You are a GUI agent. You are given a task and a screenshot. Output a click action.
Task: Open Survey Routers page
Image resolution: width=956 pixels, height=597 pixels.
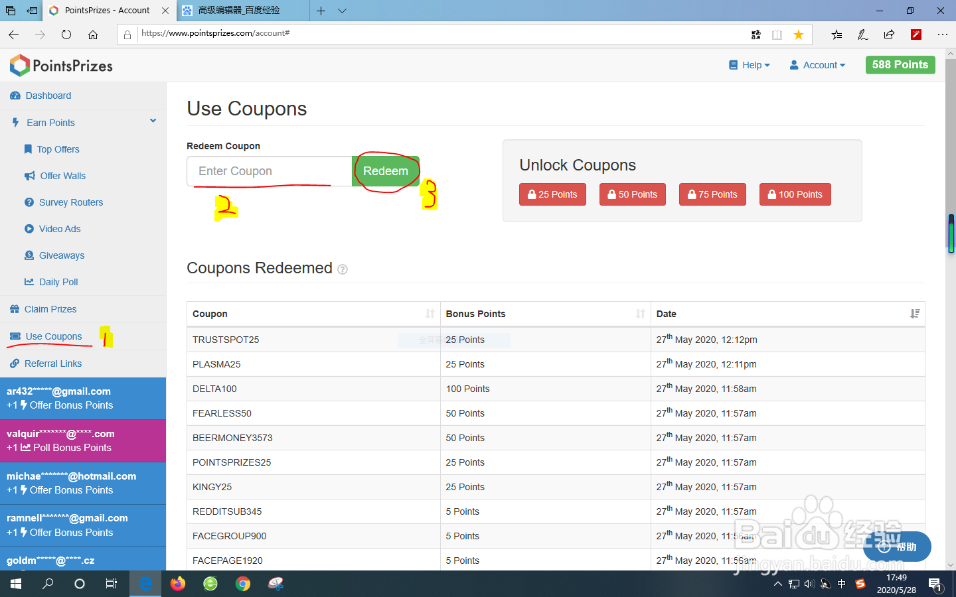64,202
